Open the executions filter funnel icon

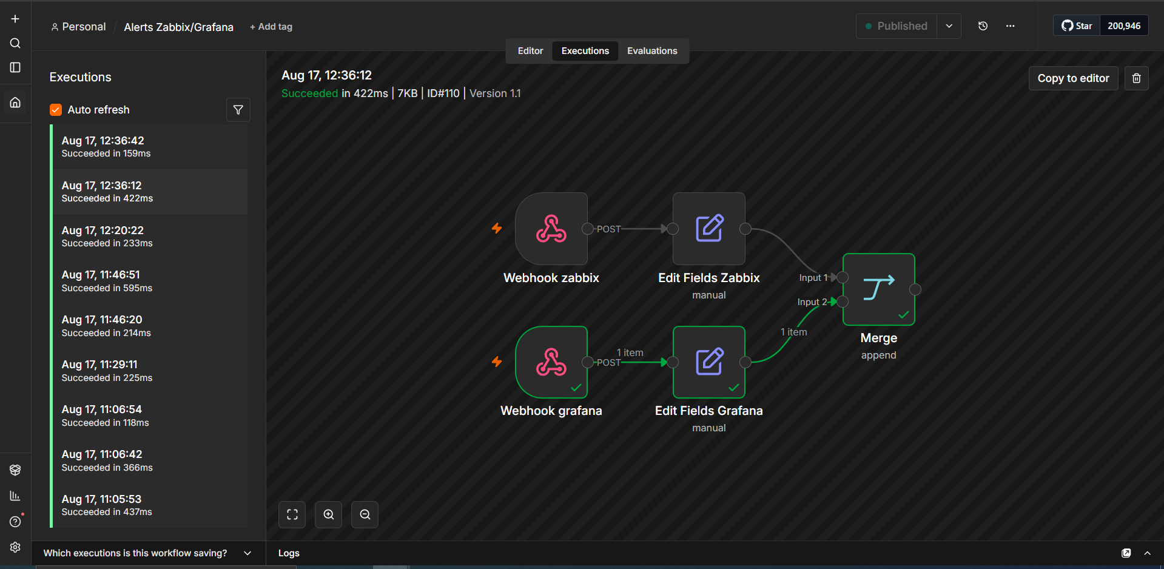point(238,110)
